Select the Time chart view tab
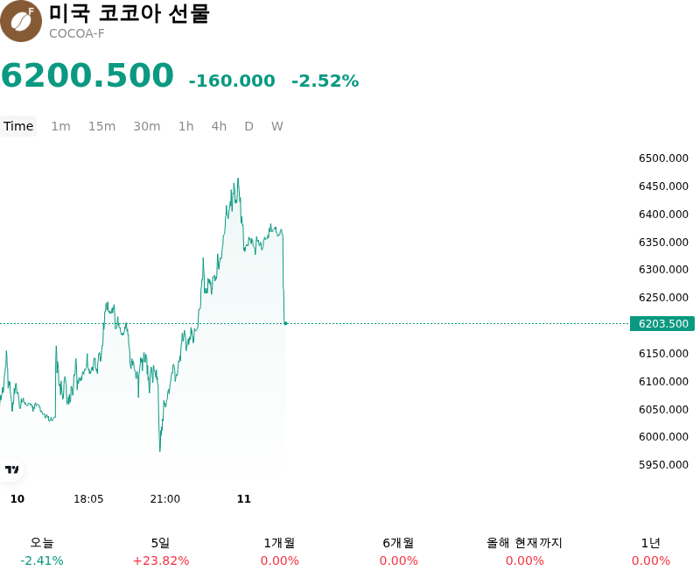 pyautogui.click(x=18, y=126)
